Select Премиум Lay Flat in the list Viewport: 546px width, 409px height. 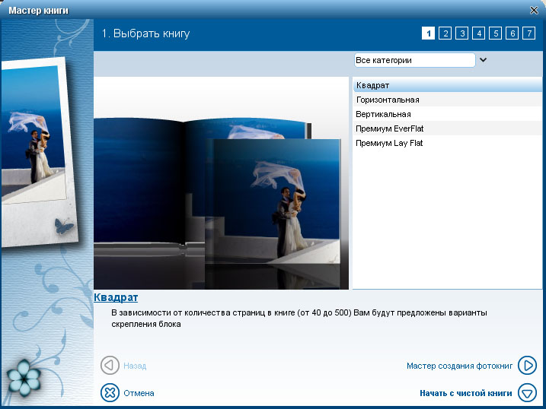tap(448, 143)
